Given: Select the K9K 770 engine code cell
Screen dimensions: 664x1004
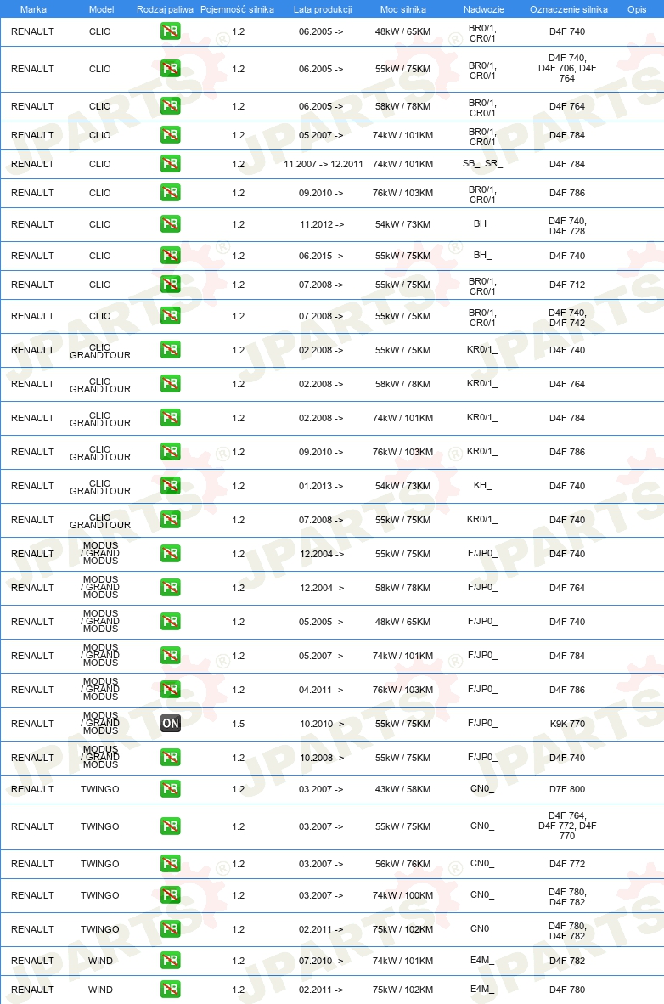Looking at the screenshot, I should (x=567, y=724).
